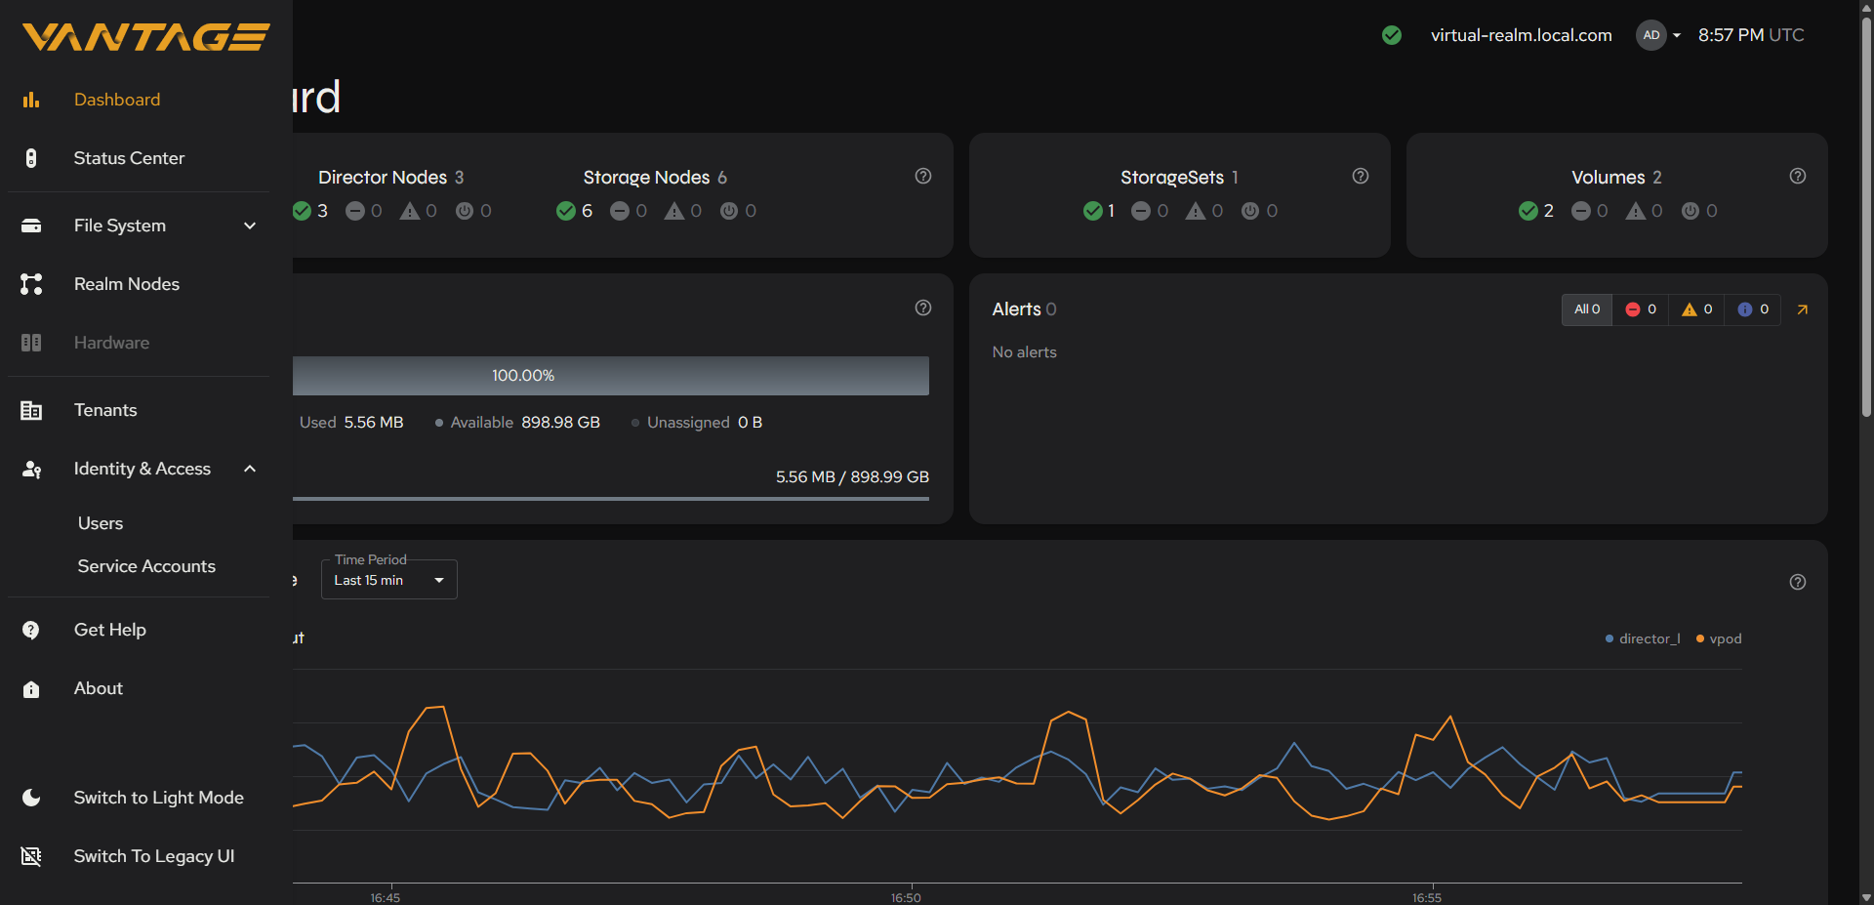Click the Tenants building icon
This screenshot has height=905, width=1874.
click(31, 410)
